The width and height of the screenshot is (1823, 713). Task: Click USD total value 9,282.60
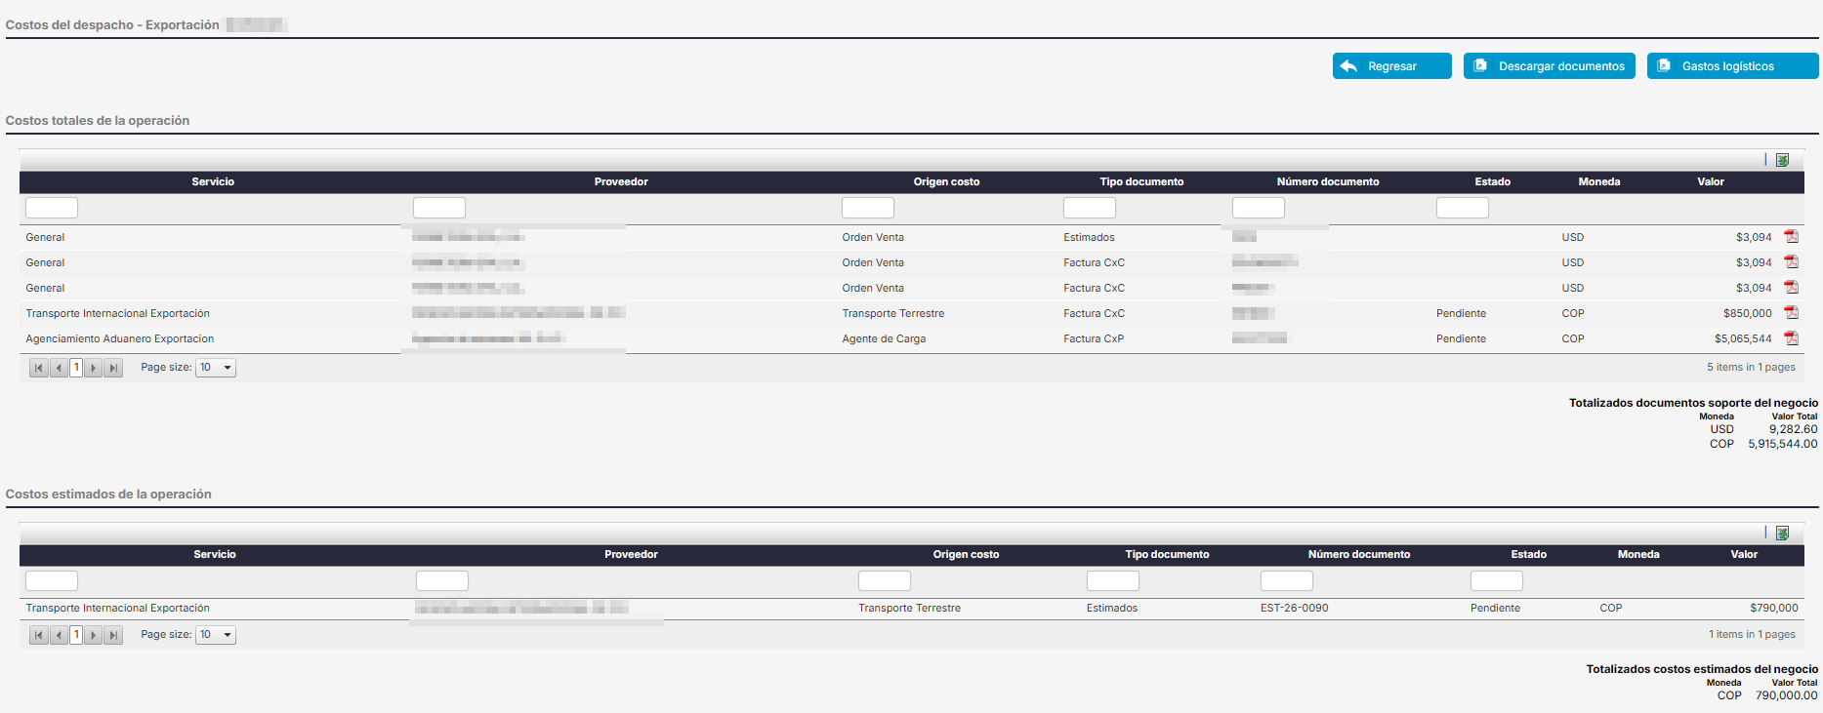(1793, 429)
